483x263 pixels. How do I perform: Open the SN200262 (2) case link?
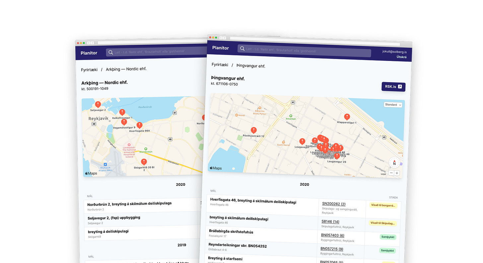pyautogui.click(x=334, y=204)
